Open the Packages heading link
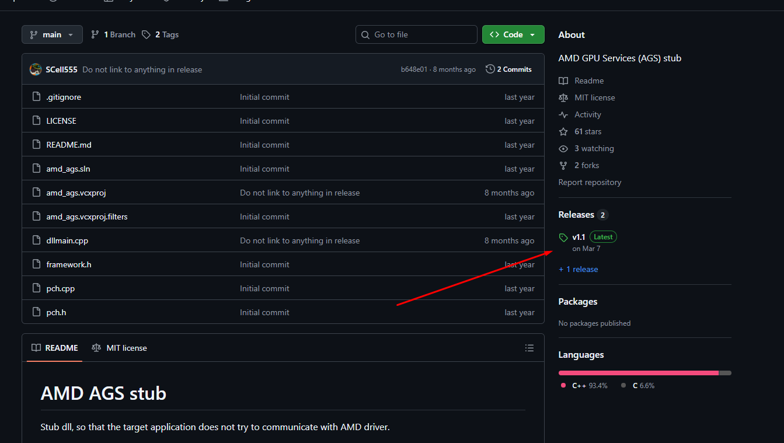 (578, 302)
